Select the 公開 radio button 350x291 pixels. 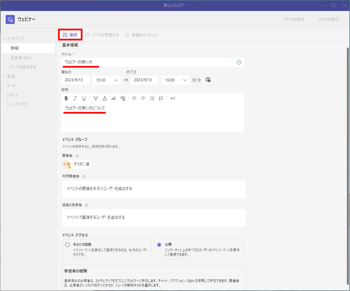tap(159, 245)
